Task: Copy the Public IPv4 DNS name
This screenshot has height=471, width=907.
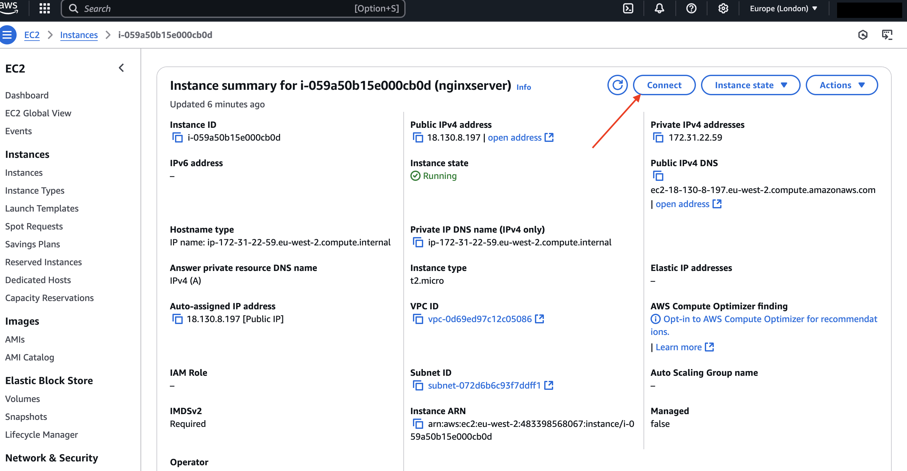Action: click(658, 176)
